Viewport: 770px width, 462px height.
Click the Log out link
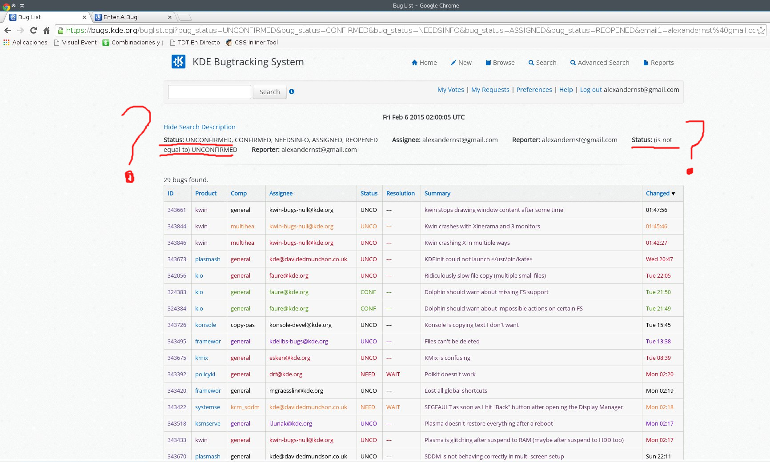590,90
